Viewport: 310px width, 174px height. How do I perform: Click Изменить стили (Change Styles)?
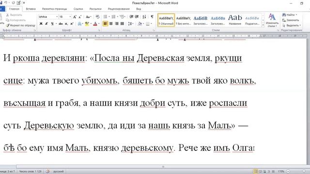tap(272, 20)
